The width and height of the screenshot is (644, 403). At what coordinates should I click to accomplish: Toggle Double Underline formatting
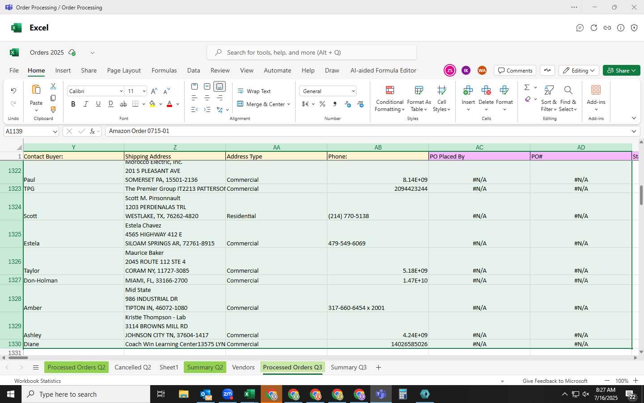[110, 104]
